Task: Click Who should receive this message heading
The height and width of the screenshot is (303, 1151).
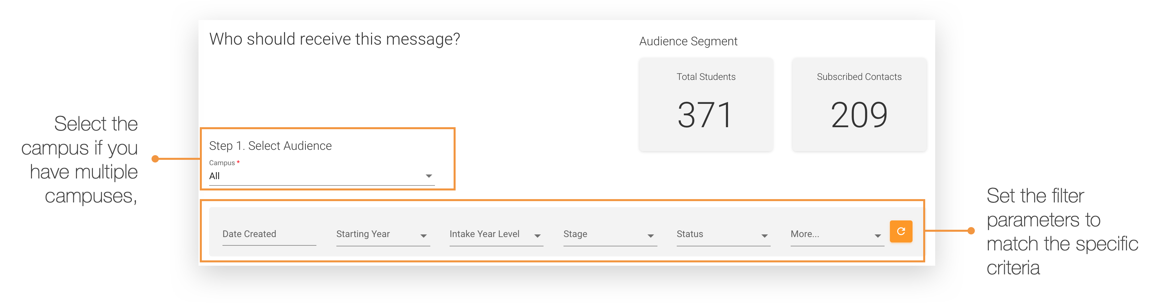Action: coord(334,39)
